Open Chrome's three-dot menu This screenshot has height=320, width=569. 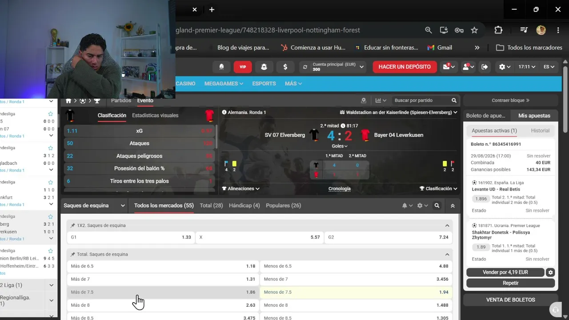(558, 30)
